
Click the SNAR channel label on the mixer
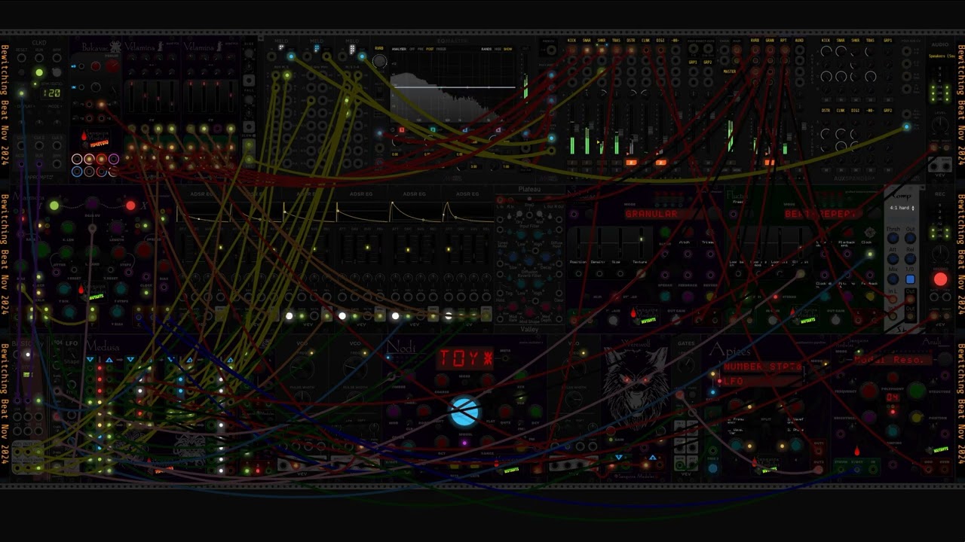coord(587,41)
